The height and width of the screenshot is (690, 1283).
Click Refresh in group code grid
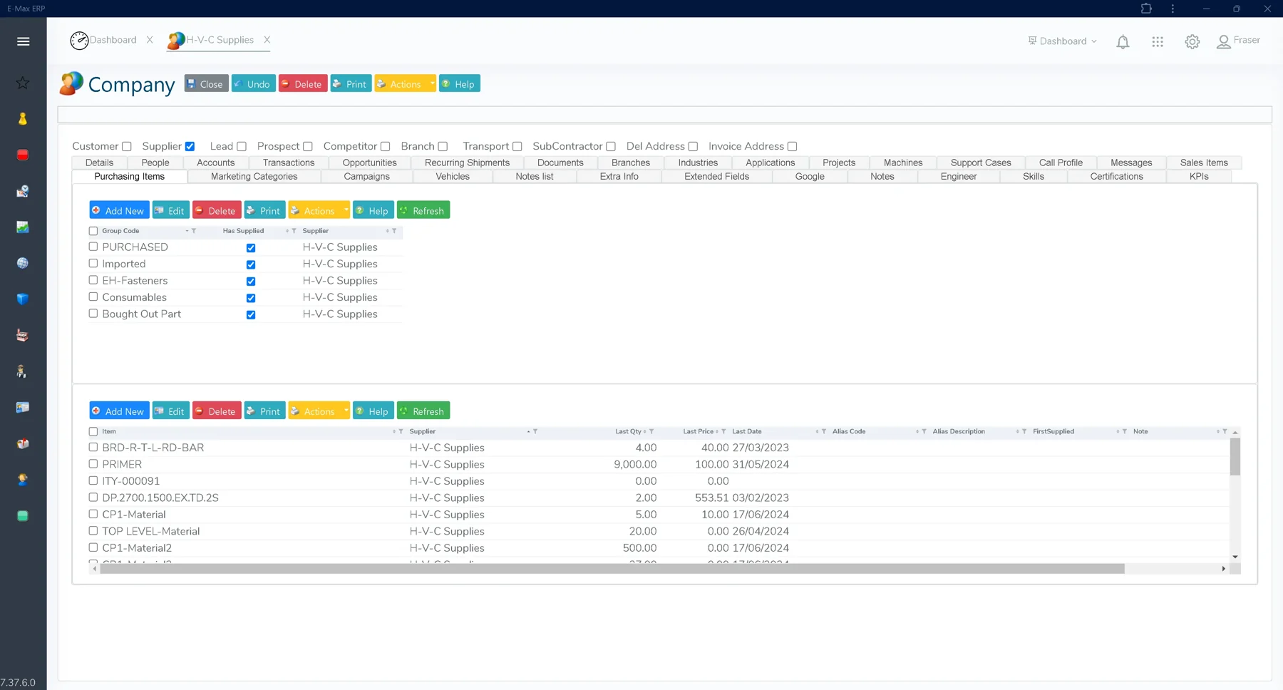[423, 210]
